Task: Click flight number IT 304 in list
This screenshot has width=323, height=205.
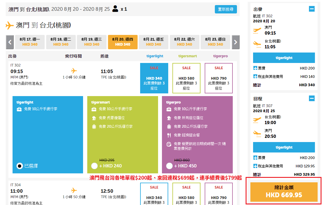Action: [16, 185]
